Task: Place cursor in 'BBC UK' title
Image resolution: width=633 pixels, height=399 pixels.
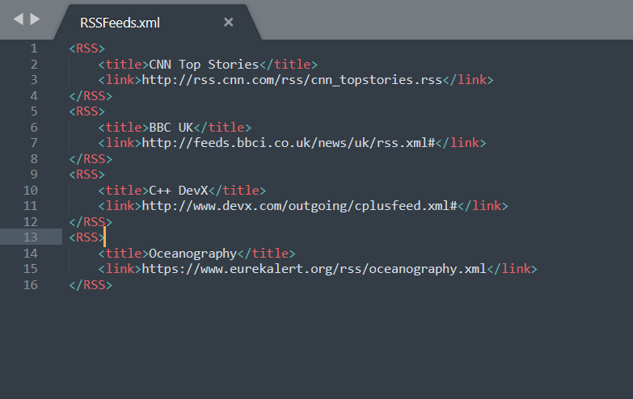Action: (x=171, y=128)
